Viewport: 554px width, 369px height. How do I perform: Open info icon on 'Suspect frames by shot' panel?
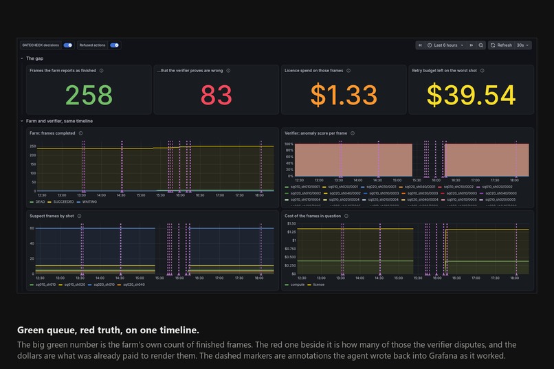point(79,216)
